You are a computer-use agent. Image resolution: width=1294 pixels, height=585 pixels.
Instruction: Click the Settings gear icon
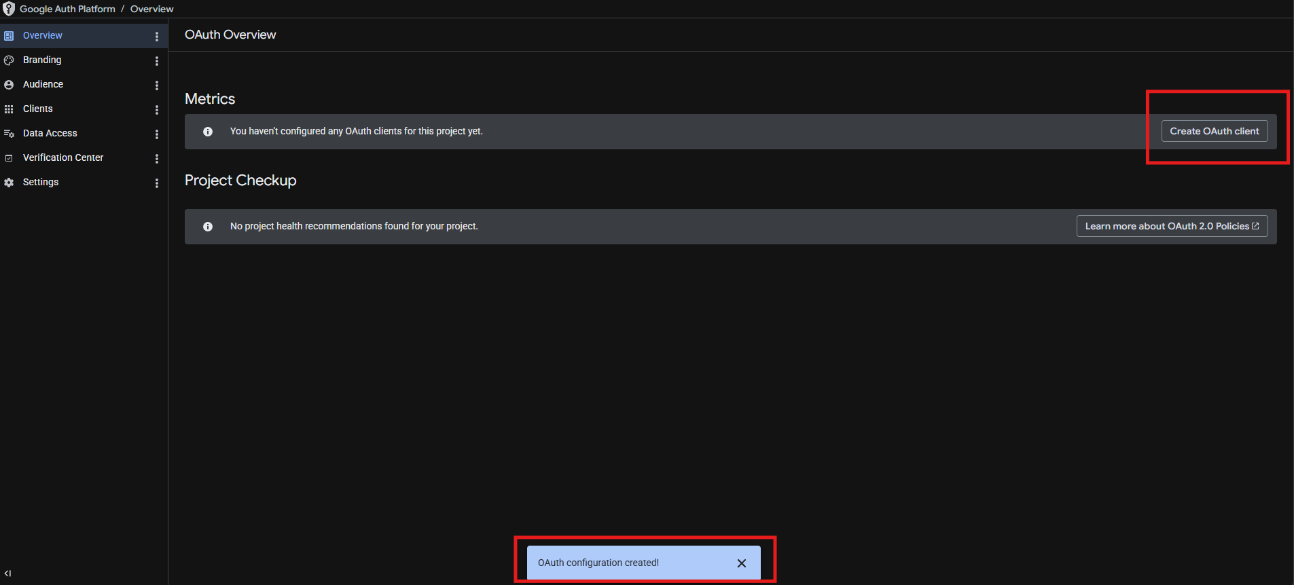click(9, 182)
